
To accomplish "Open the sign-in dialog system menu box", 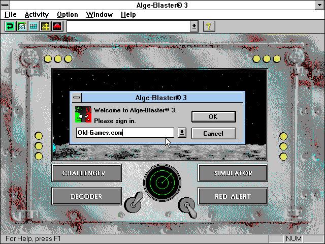I will (77, 98).
